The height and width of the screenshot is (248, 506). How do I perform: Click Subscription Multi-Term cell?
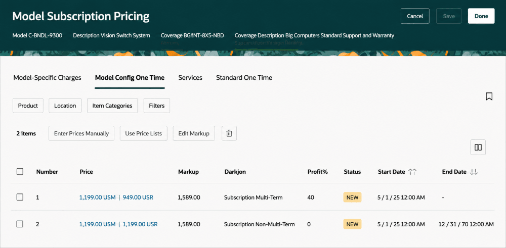click(x=254, y=197)
